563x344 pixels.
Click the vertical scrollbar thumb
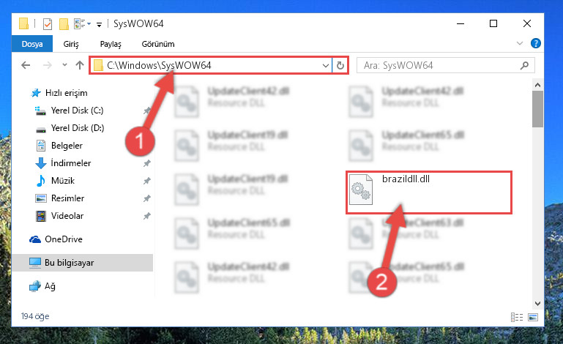pyautogui.click(x=537, y=109)
